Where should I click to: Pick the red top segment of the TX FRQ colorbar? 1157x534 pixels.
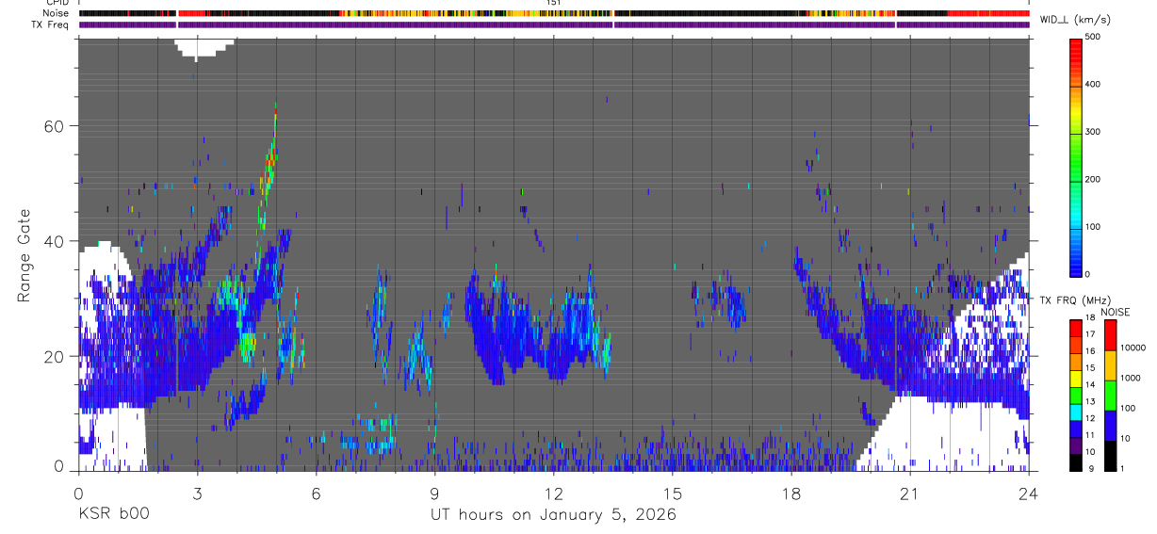coord(1076,327)
